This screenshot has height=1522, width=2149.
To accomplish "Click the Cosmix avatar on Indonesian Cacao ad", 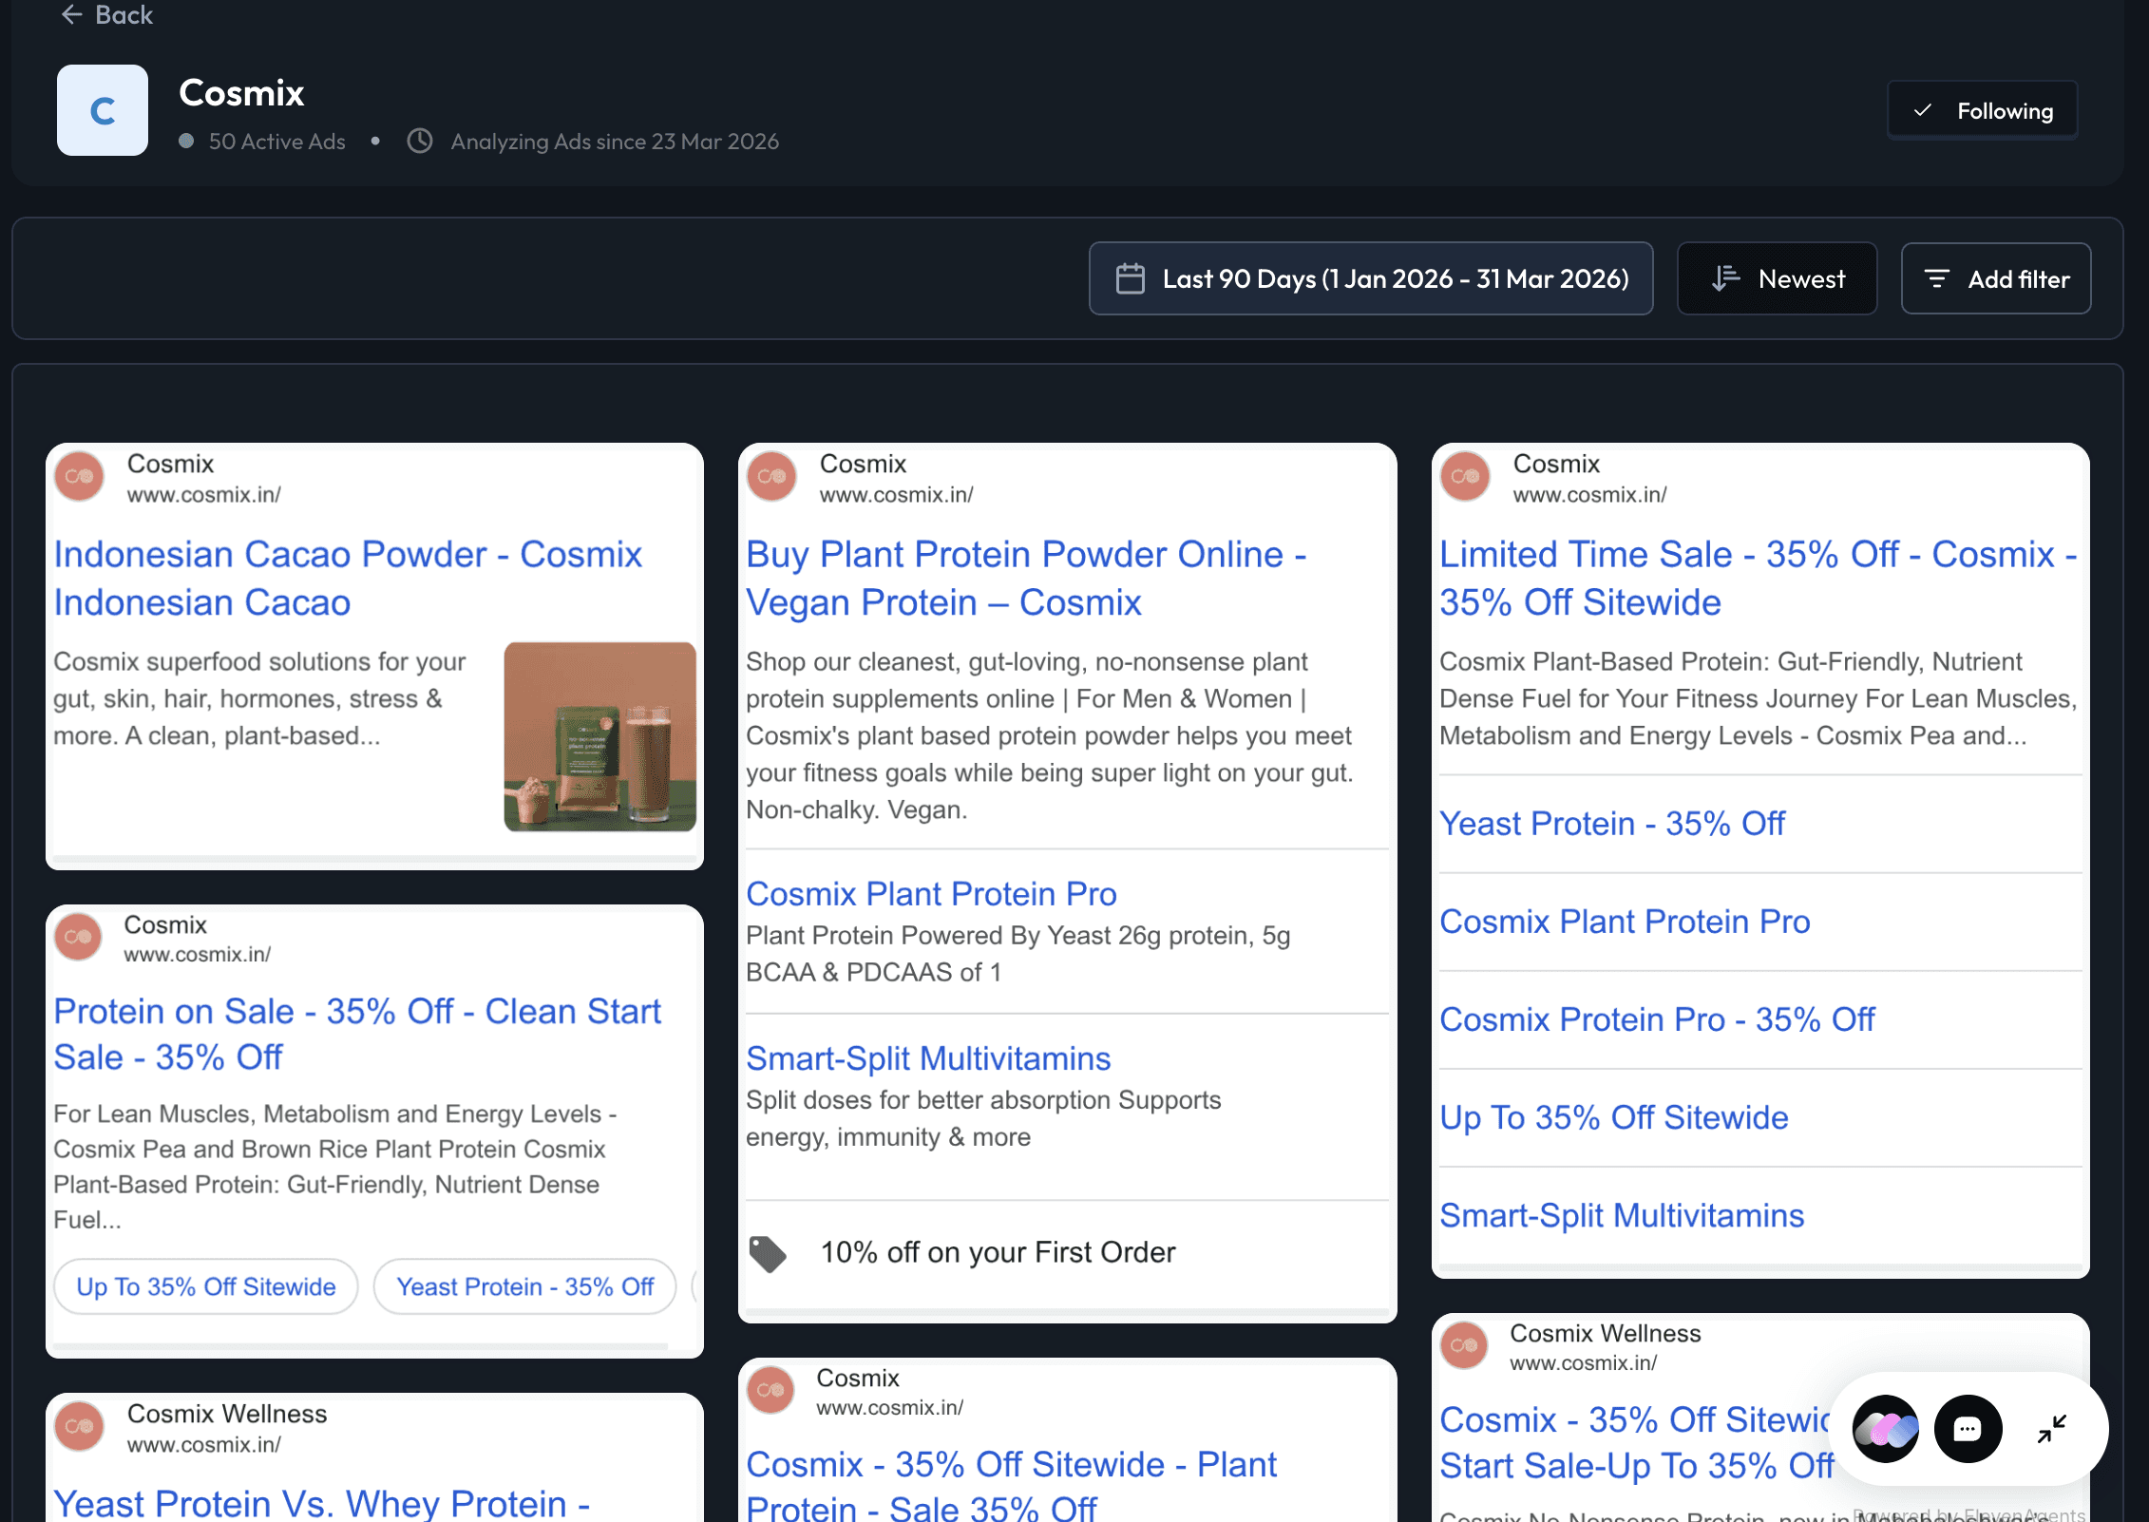I will tap(80, 476).
